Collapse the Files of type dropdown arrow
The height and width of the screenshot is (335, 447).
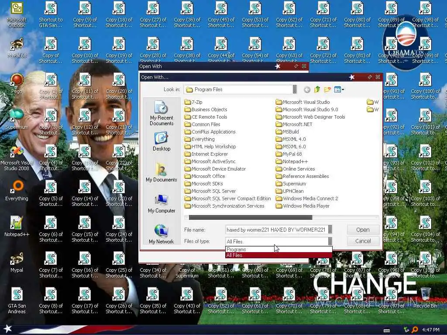point(330,241)
